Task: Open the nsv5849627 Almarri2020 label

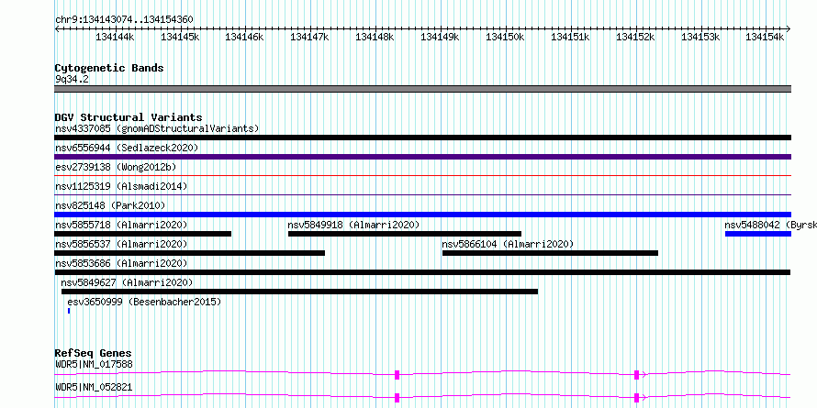Action: pyautogui.click(x=127, y=283)
